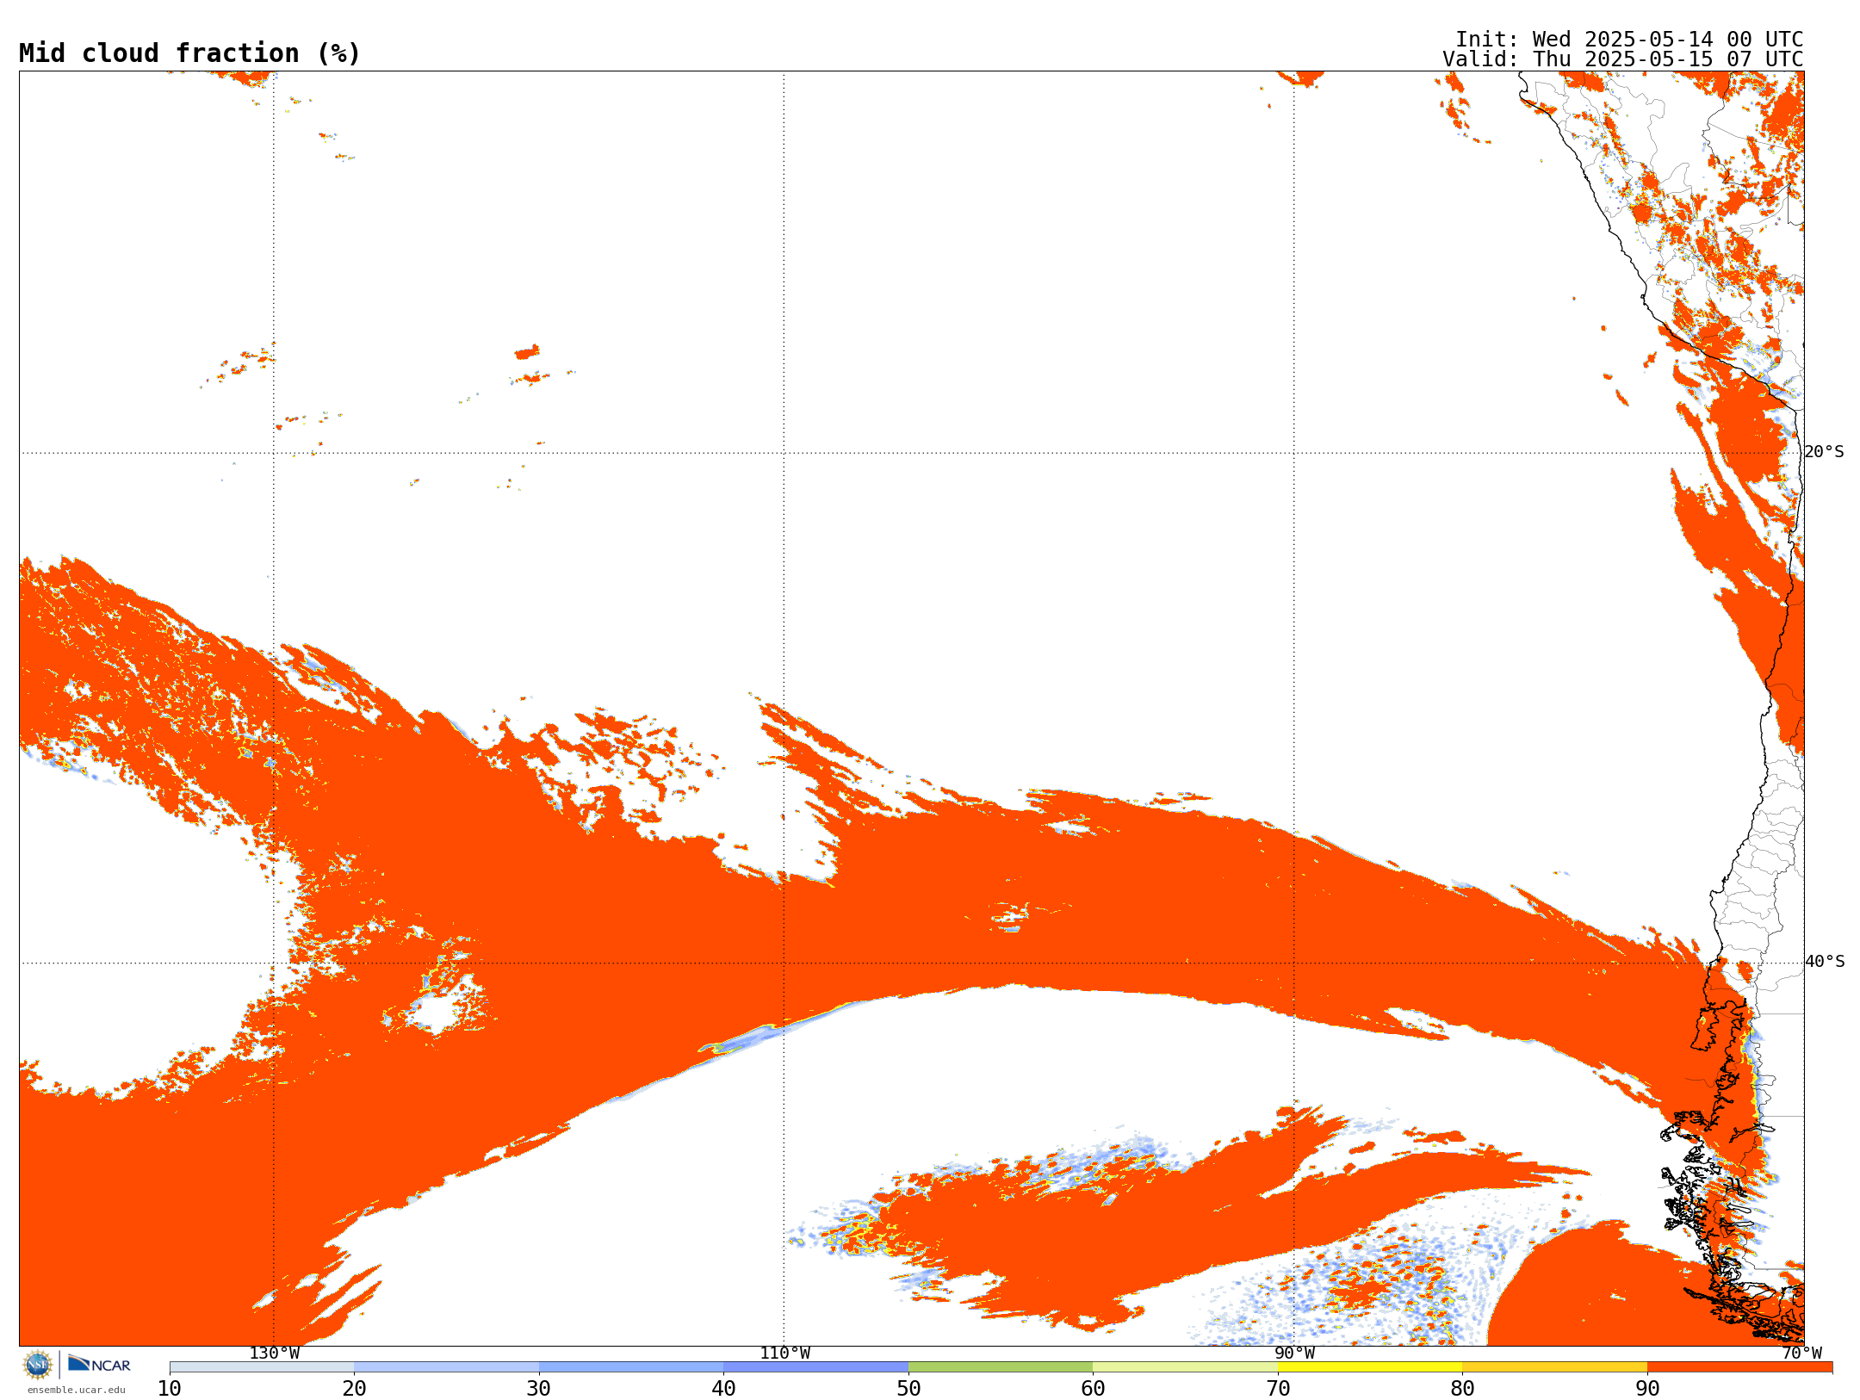1860x1400 pixels.
Task: Click the 60–70 pale yellow-green colorbar segment
Action: pyautogui.click(x=1185, y=1367)
